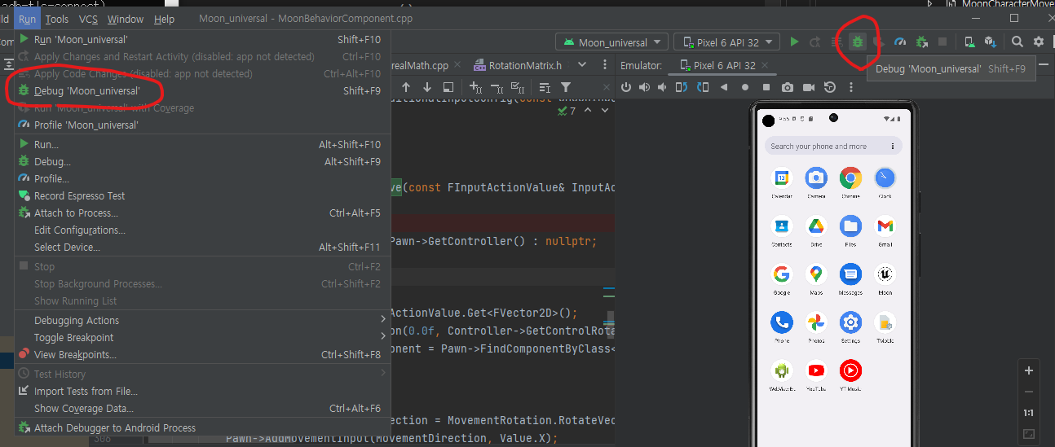The width and height of the screenshot is (1055, 447).
Task: Click emulator record screen video icon
Action: click(x=809, y=87)
